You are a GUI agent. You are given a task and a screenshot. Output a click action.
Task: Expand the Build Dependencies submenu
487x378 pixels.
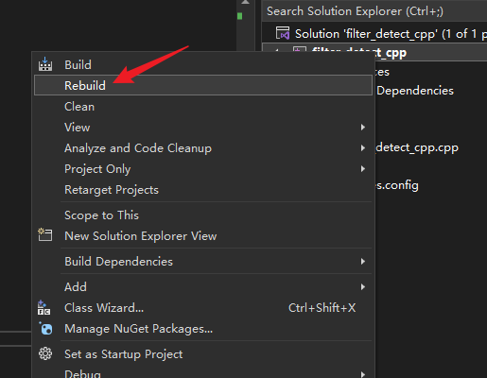363,262
